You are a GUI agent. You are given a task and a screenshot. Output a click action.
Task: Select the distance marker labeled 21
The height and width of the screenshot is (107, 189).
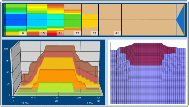point(60,33)
